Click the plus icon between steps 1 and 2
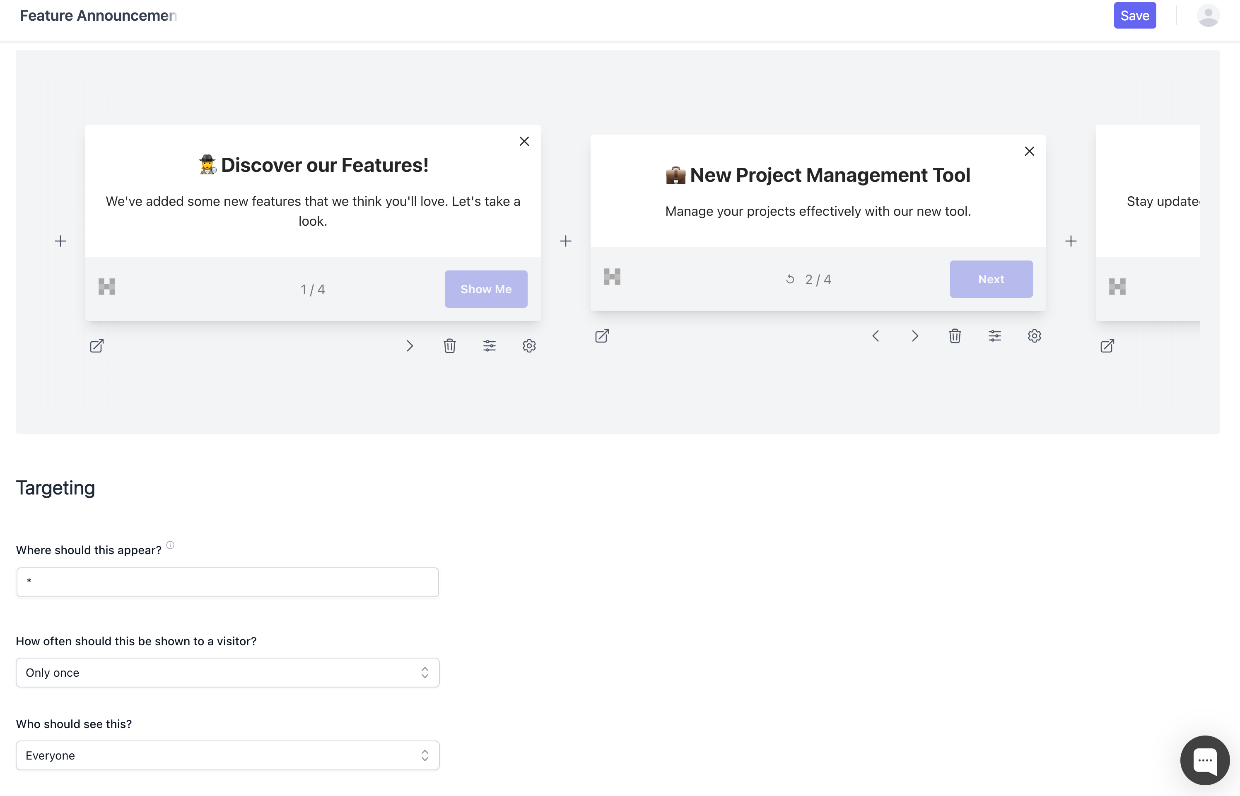This screenshot has height=796, width=1240. [x=565, y=241]
